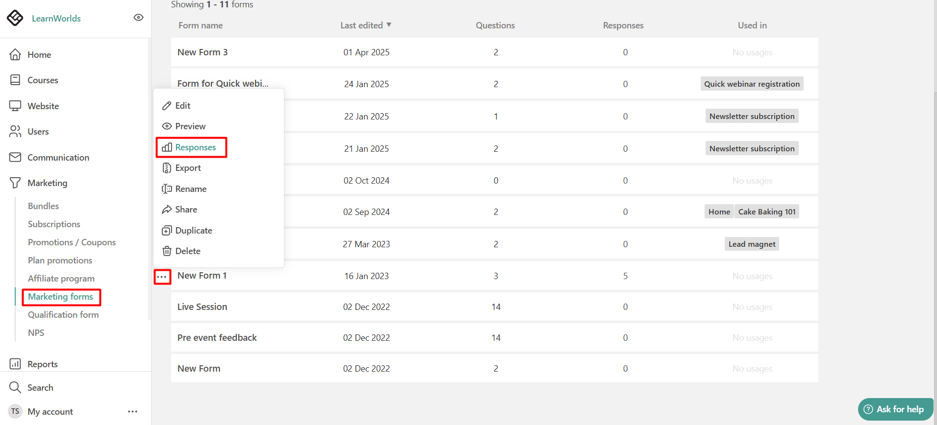Click the Website monitor icon
This screenshot has height=425, width=937.
(x=15, y=106)
